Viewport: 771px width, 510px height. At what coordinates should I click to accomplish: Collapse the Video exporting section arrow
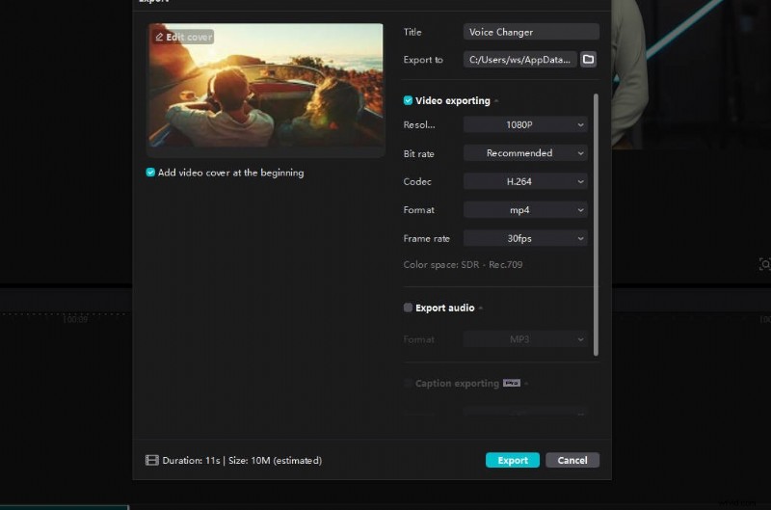click(497, 101)
